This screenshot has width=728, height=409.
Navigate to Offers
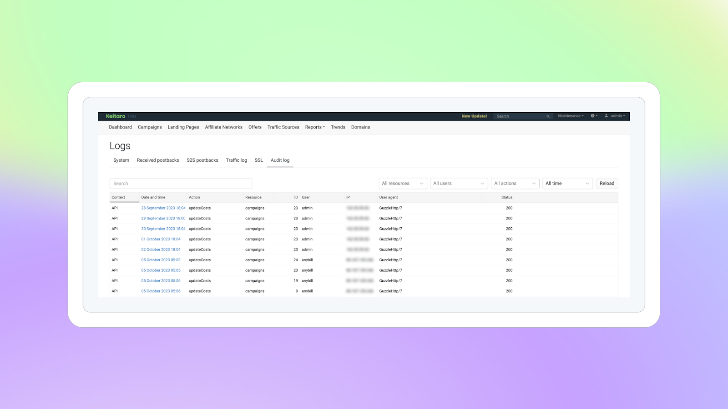pos(255,127)
